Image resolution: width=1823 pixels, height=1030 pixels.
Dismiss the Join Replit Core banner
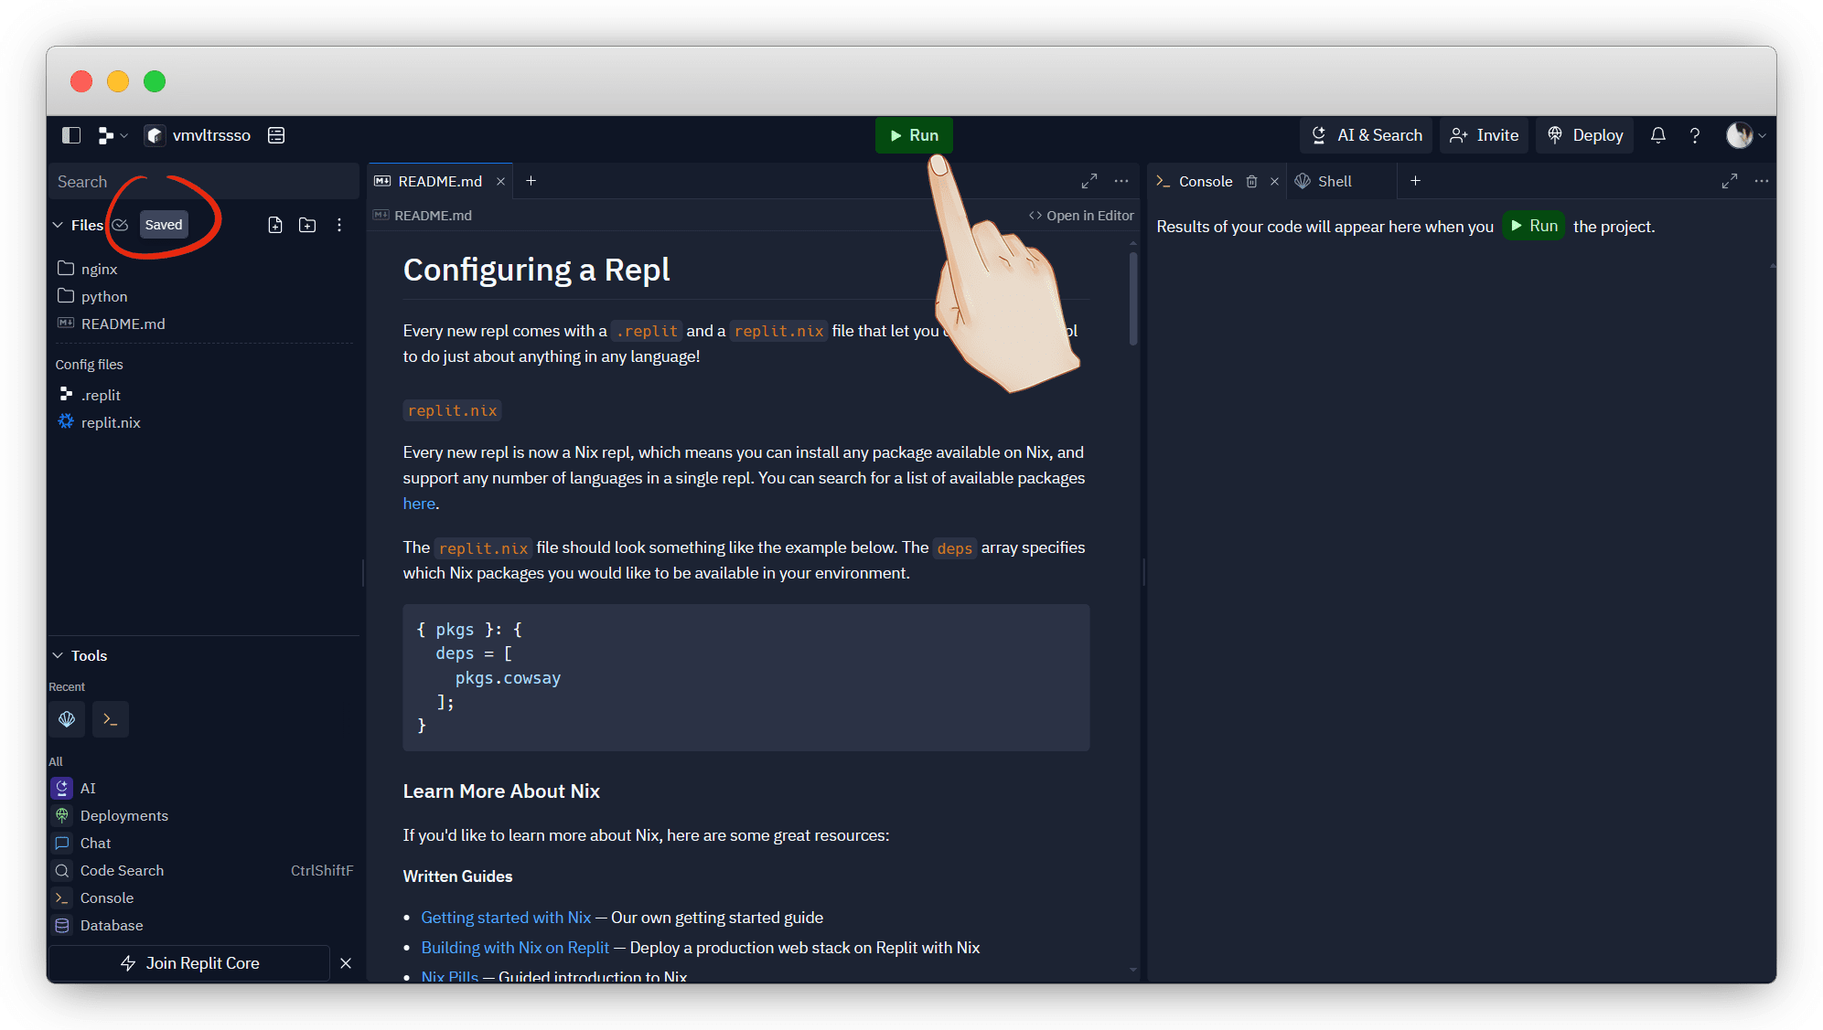pyautogui.click(x=346, y=963)
